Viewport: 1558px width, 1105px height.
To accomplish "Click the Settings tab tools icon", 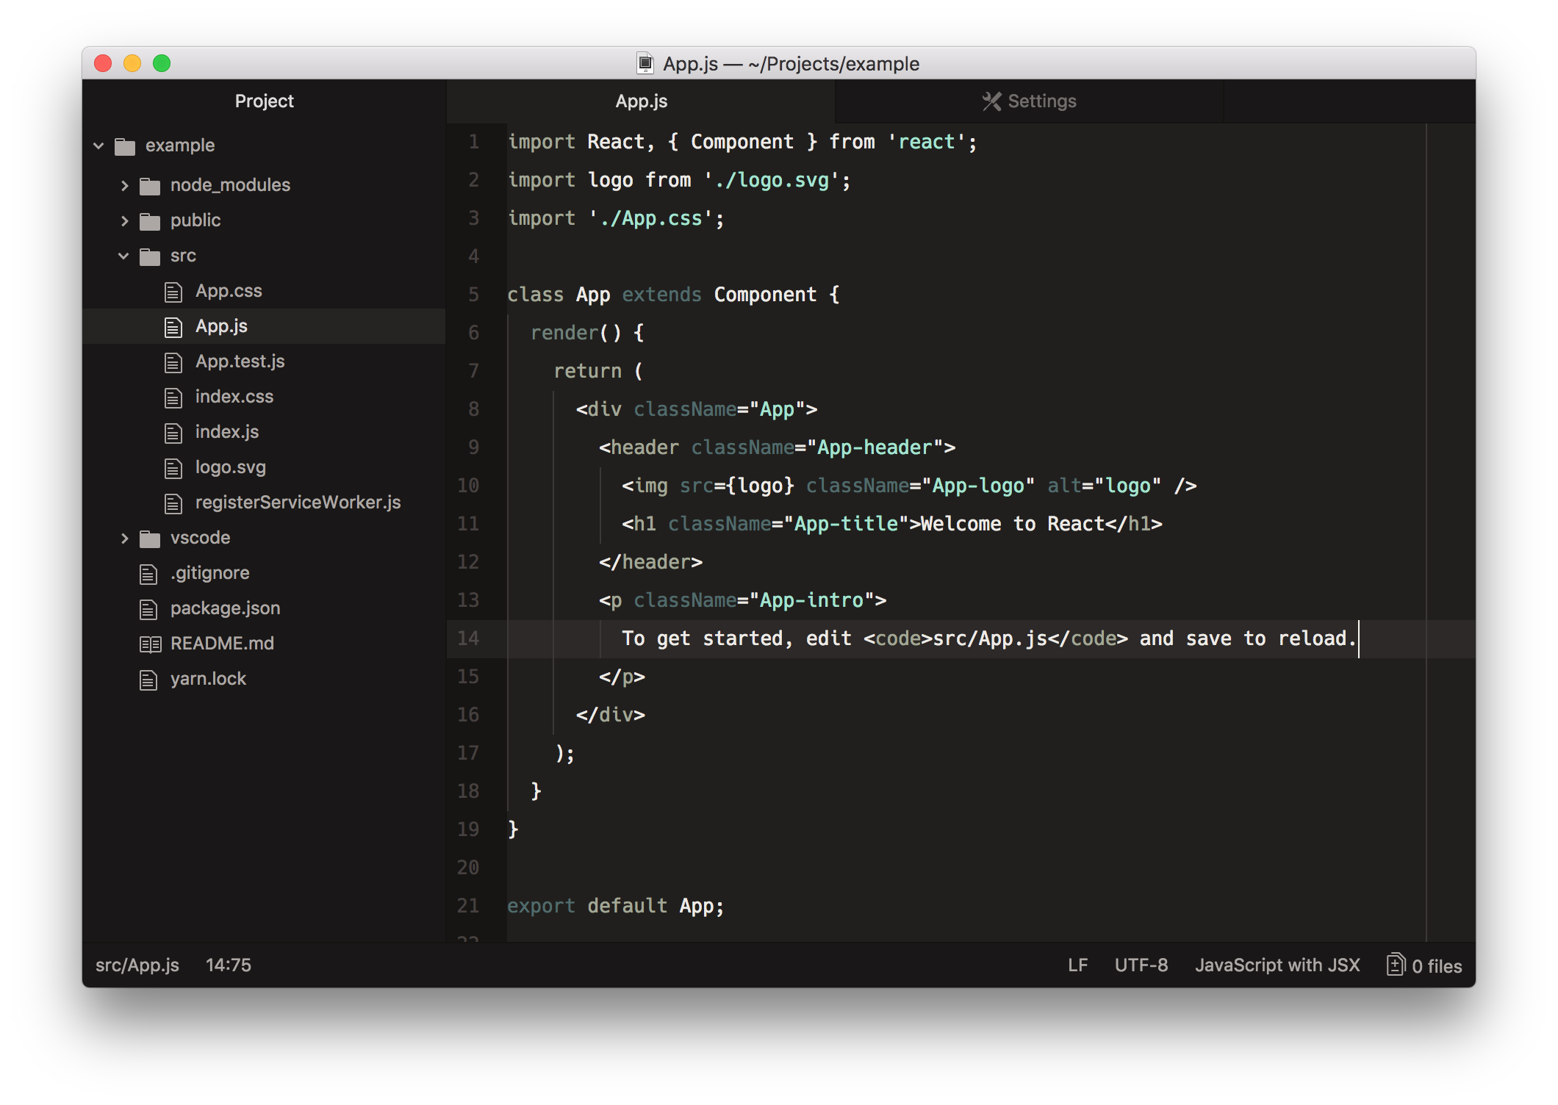I will (991, 101).
